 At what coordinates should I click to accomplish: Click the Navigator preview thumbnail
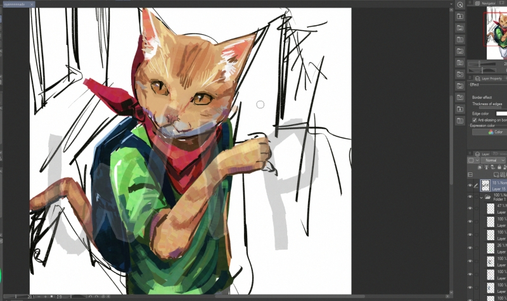coord(496,29)
